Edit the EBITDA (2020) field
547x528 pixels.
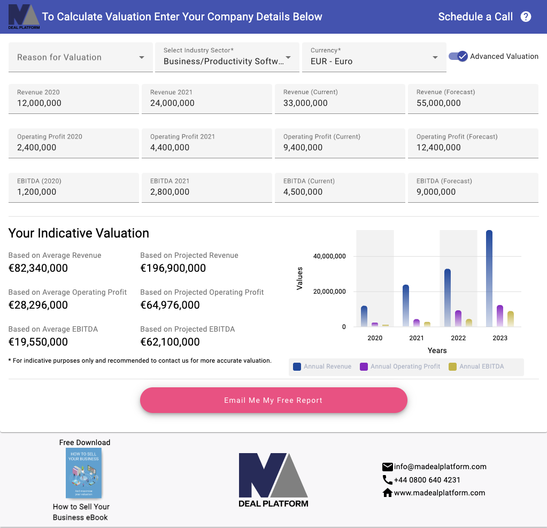74,187
